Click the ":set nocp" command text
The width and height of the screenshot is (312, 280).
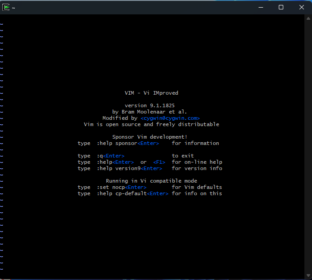[110, 187]
